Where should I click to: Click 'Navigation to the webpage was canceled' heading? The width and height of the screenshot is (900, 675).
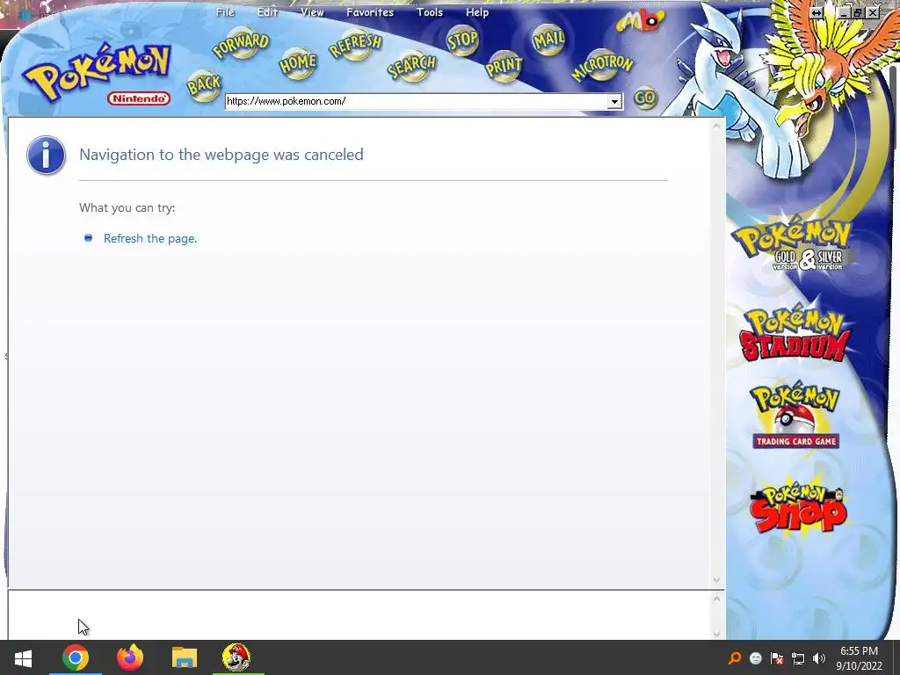click(x=221, y=155)
